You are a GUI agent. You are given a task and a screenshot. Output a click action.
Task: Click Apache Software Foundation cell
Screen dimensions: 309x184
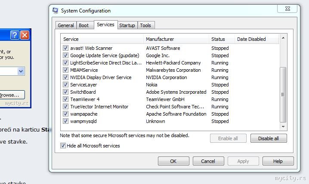(176, 114)
